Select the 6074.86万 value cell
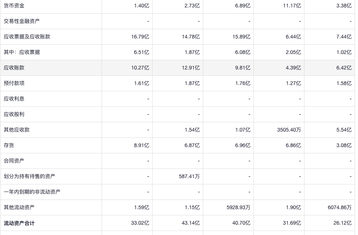 point(340,207)
